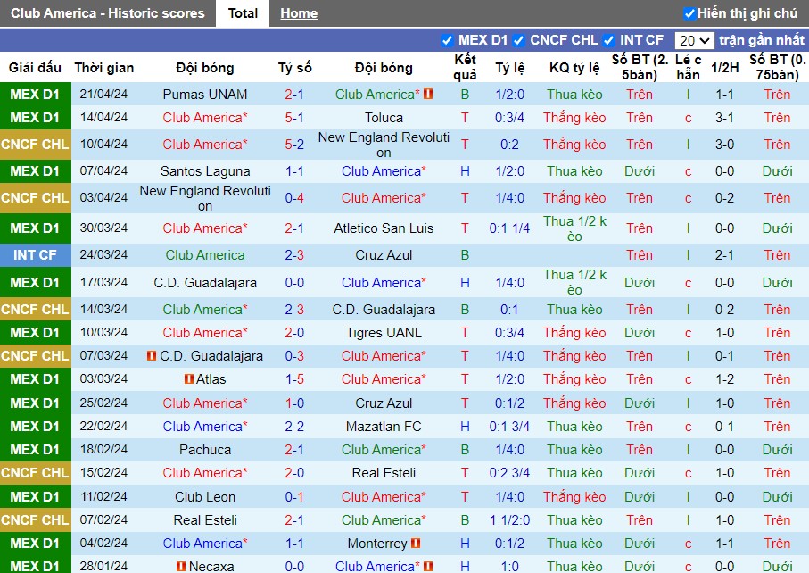Open Real Esteli home team on 07/02/24
809x573 pixels.
[x=205, y=519]
